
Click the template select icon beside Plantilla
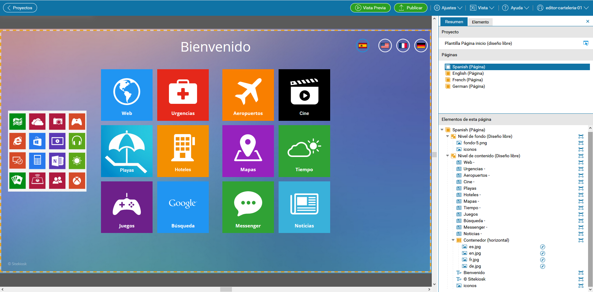586,43
